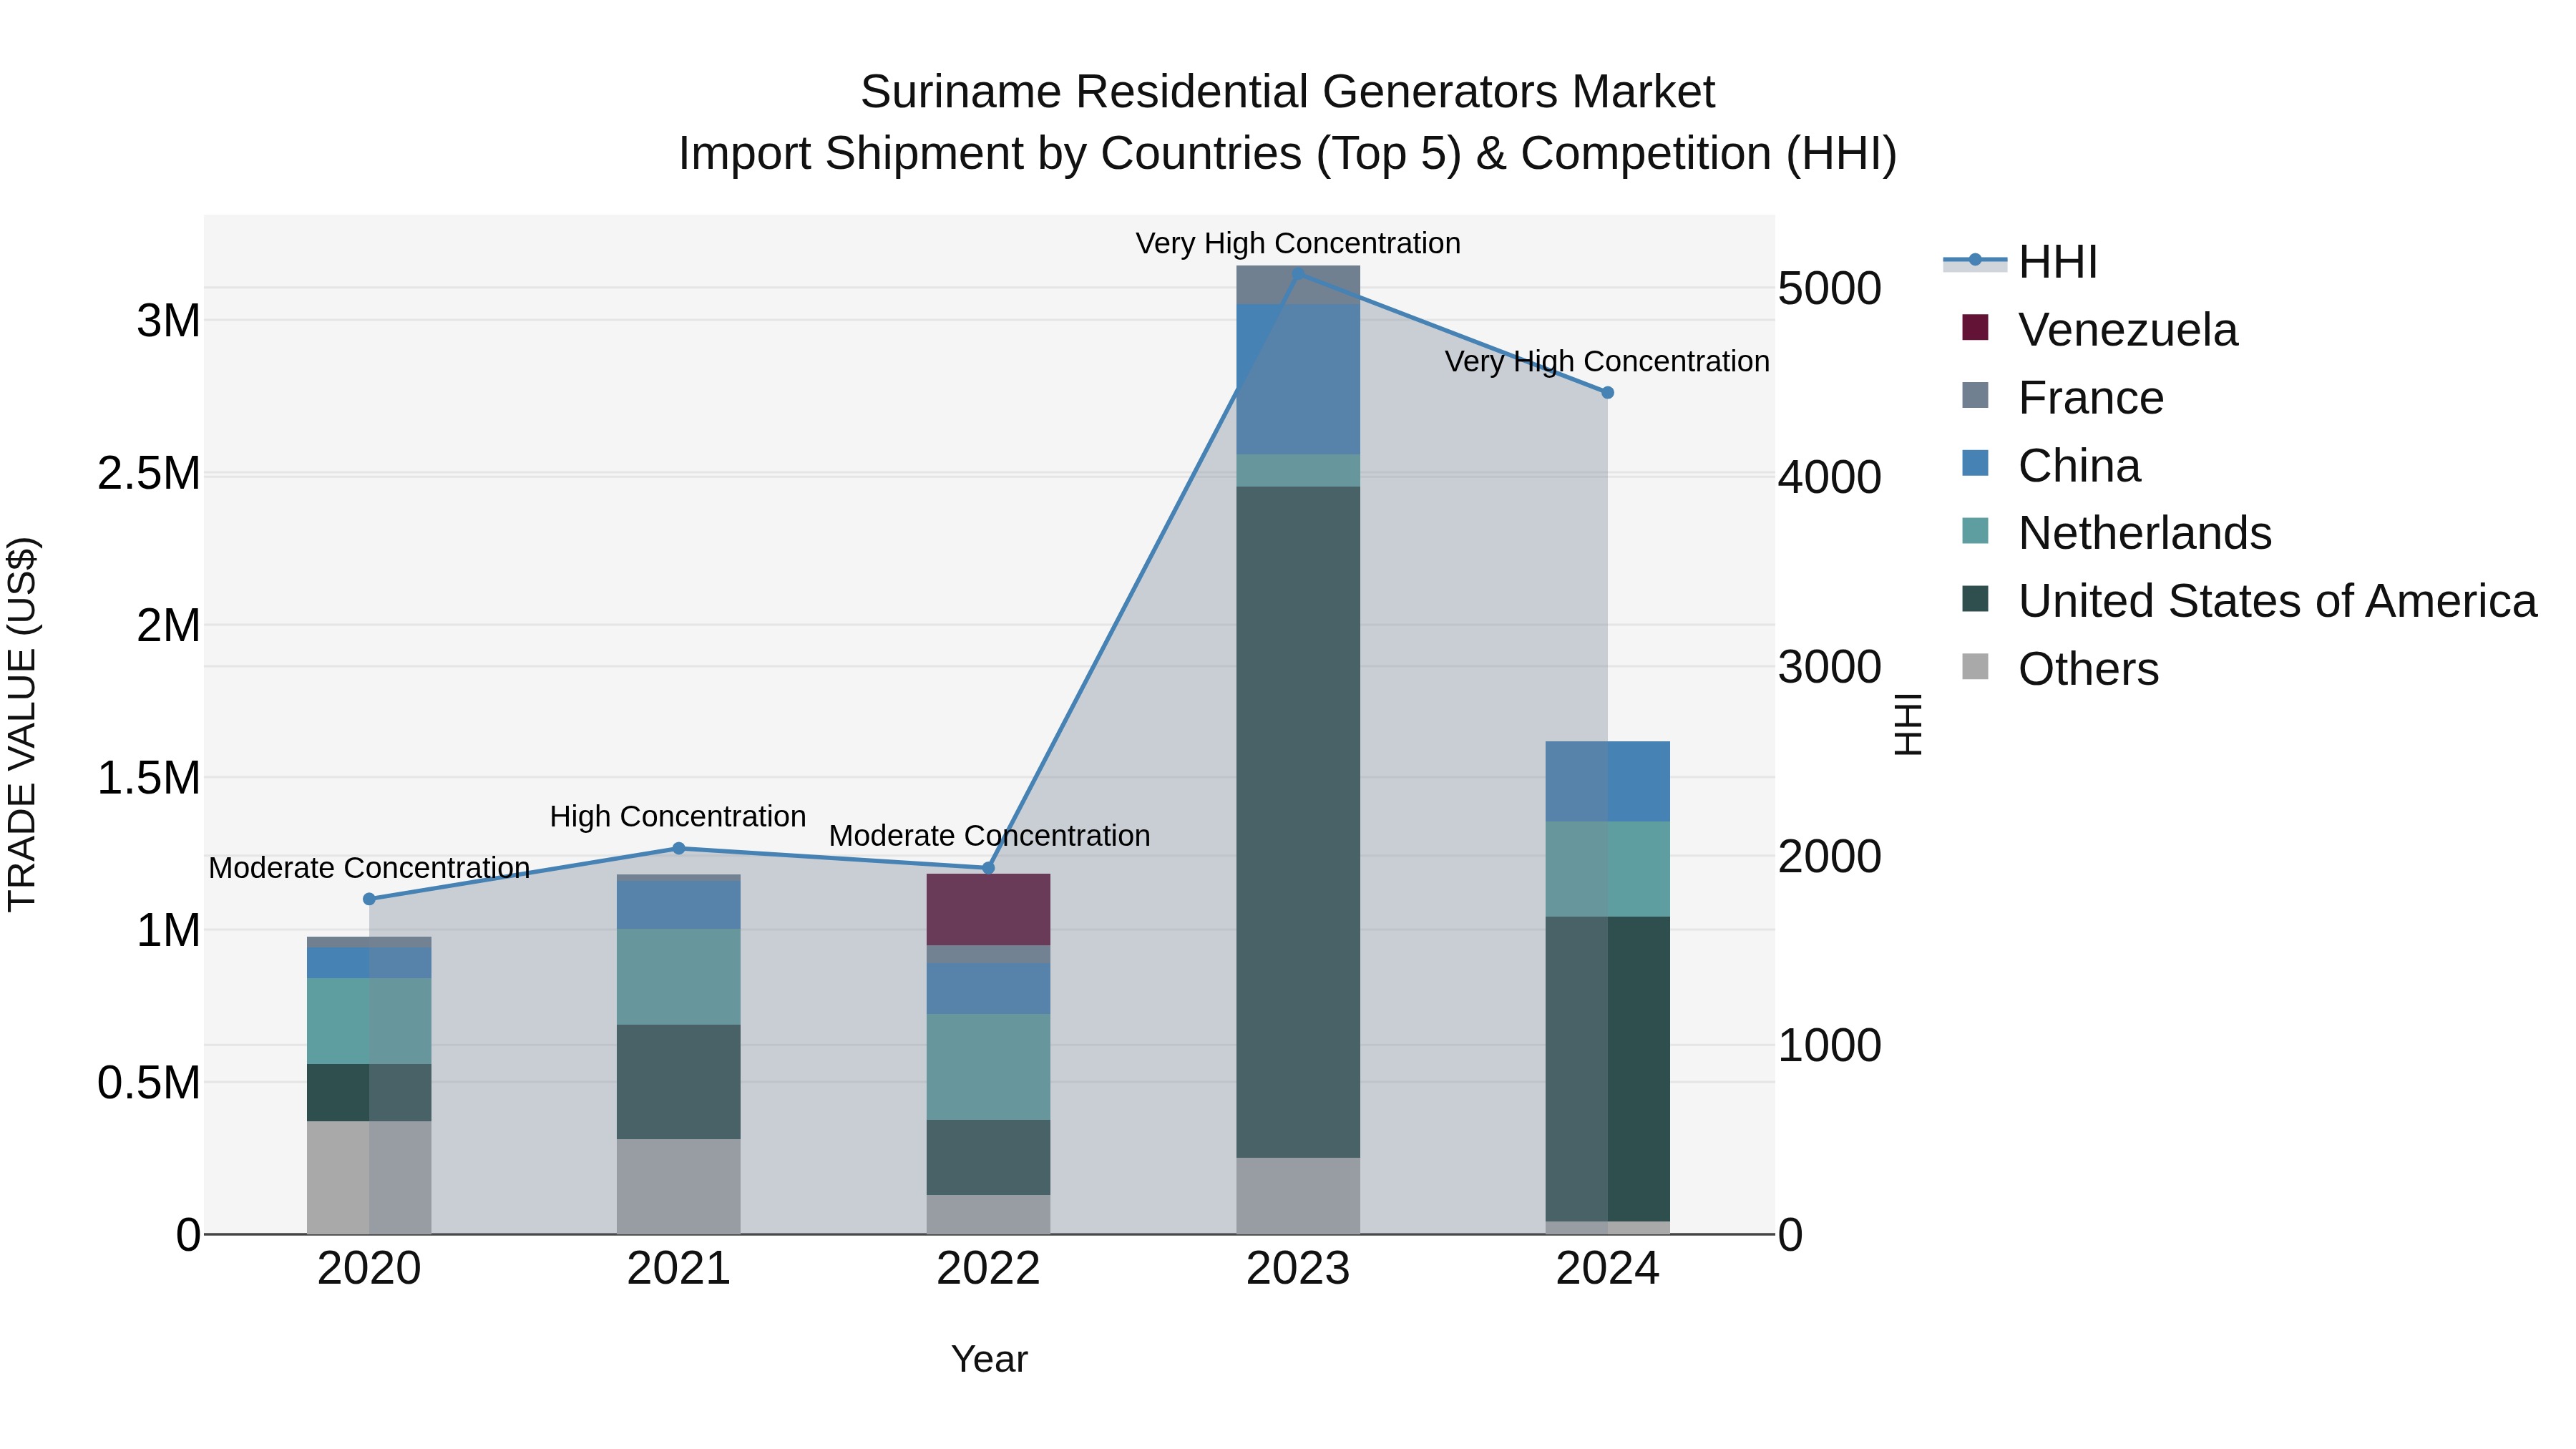Toggle the HHI line legend entry

tap(2020, 262)
